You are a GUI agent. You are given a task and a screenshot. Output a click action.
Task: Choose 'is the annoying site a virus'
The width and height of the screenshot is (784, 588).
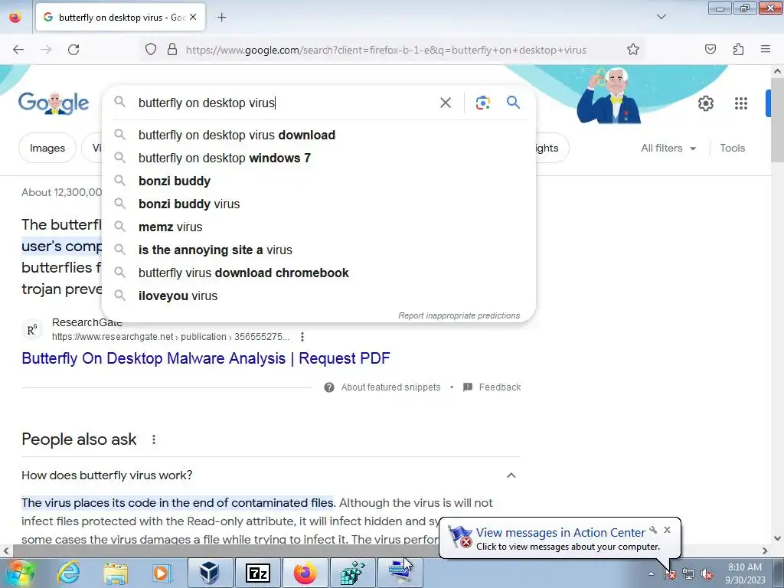click(318, 250)
